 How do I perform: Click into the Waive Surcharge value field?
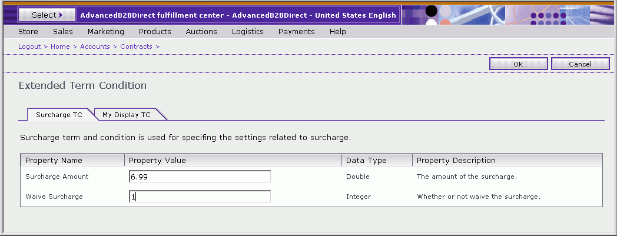point(200,197)
